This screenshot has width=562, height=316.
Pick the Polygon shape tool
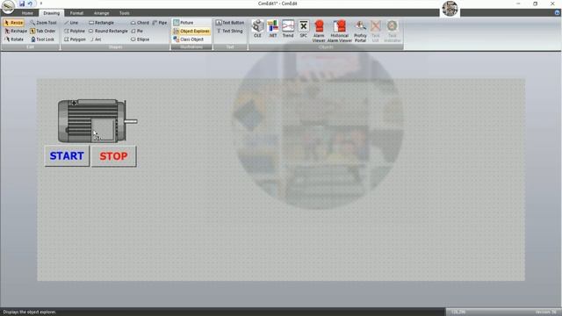coord(75,39)
